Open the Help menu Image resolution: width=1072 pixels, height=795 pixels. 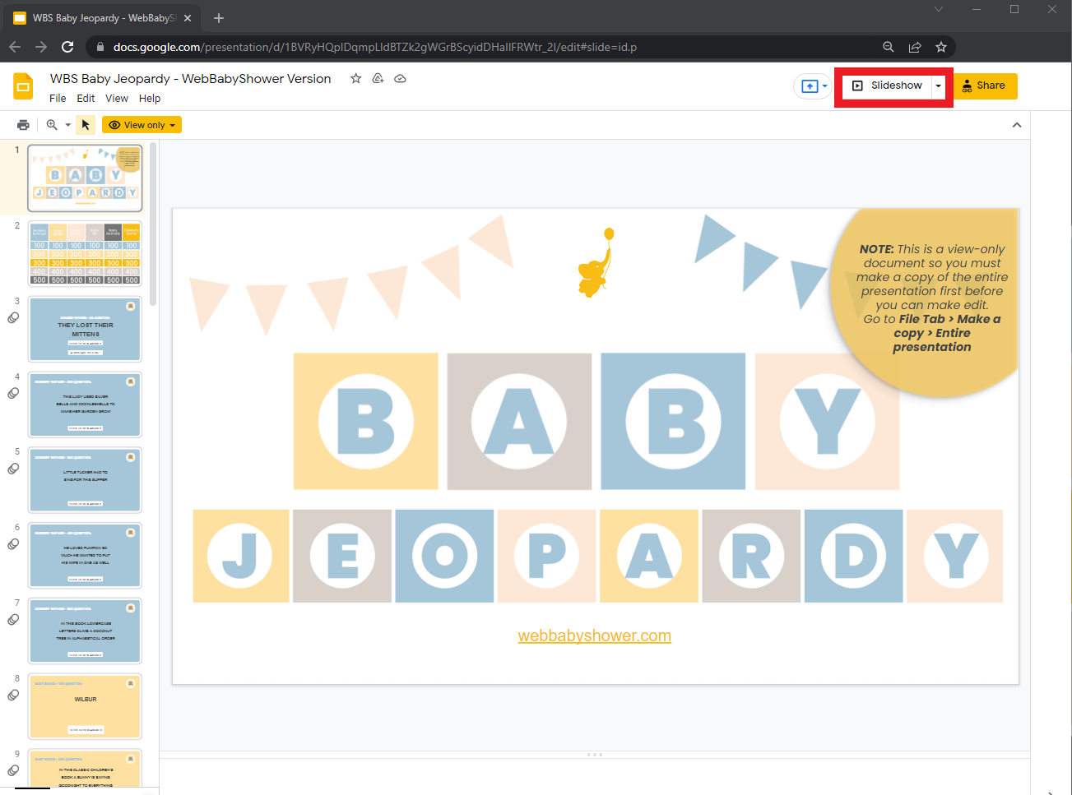(x=150, y=99)
